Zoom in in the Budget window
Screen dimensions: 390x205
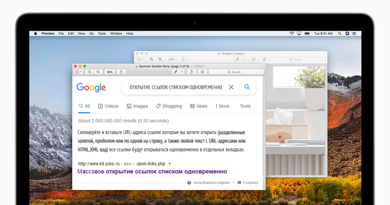coord(160,59)
